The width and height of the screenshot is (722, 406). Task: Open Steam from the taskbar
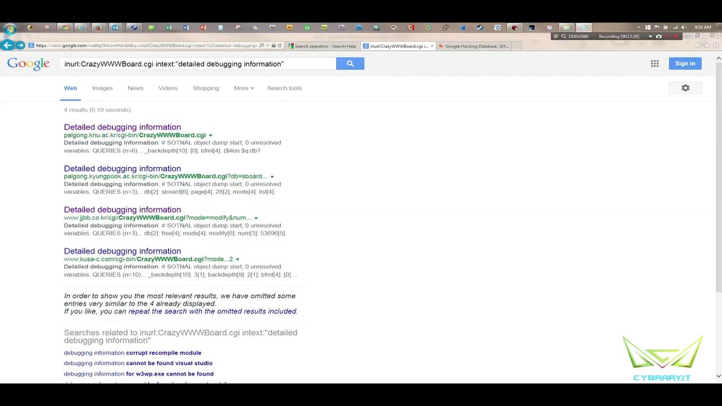[481, 28]
